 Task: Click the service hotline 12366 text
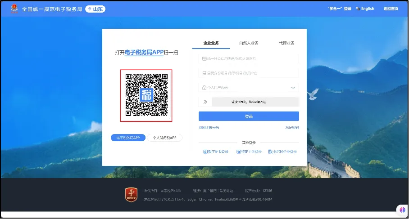pos(259,191)
